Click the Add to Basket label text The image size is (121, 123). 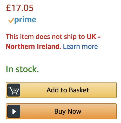pos(68,90)
